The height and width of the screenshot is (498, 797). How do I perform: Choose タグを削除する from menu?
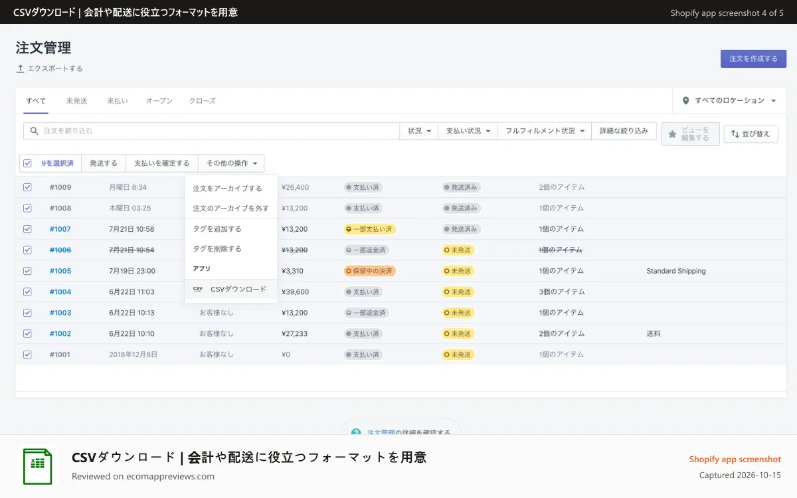pyautogui.click(x=231, y=249)
